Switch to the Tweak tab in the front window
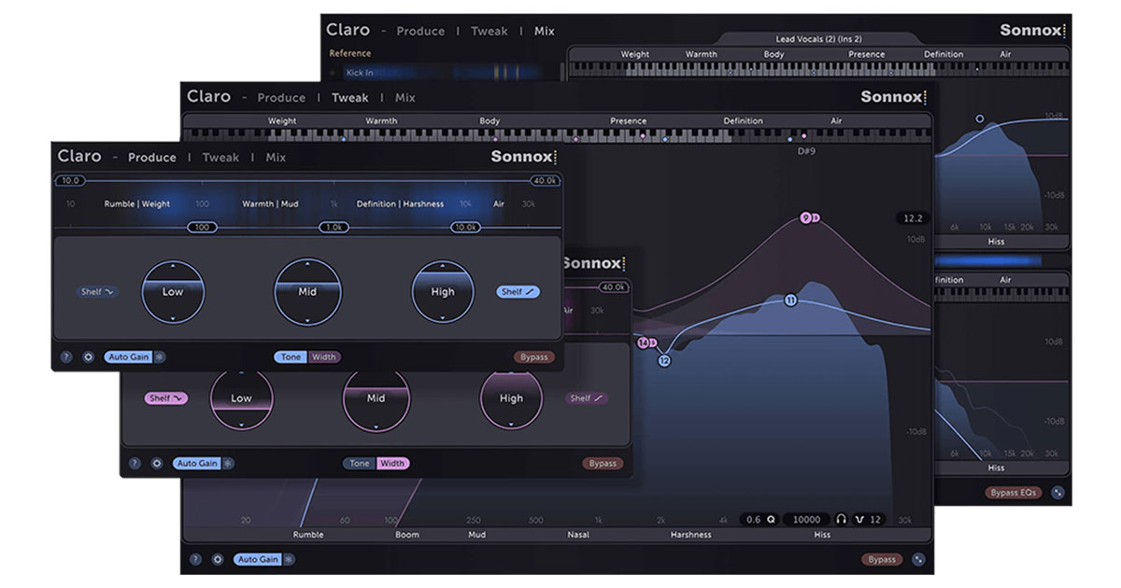Viewport: 1121px width, 588px height. point(220,157)
